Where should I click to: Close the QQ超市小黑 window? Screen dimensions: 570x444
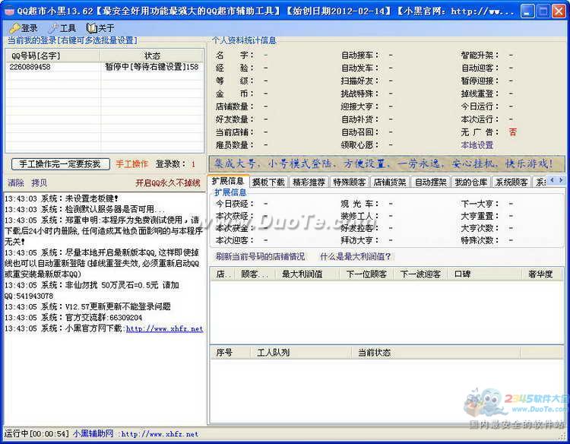[559, 11]
